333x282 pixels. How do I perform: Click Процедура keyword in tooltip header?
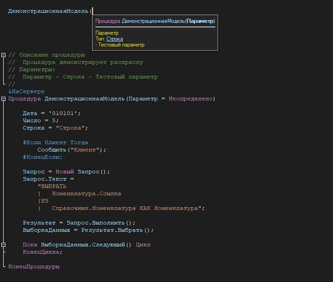click(108, 21)
